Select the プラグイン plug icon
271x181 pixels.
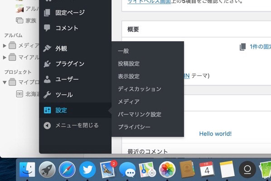47,64
